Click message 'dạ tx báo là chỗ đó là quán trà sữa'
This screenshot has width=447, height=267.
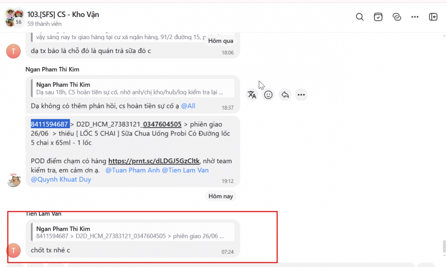point(91,51)
